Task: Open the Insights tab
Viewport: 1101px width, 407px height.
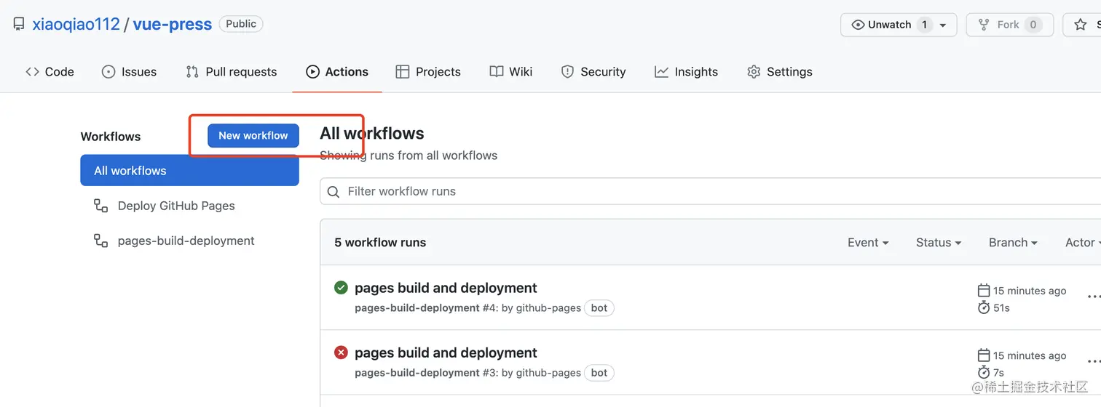Action: coord(686,72)
